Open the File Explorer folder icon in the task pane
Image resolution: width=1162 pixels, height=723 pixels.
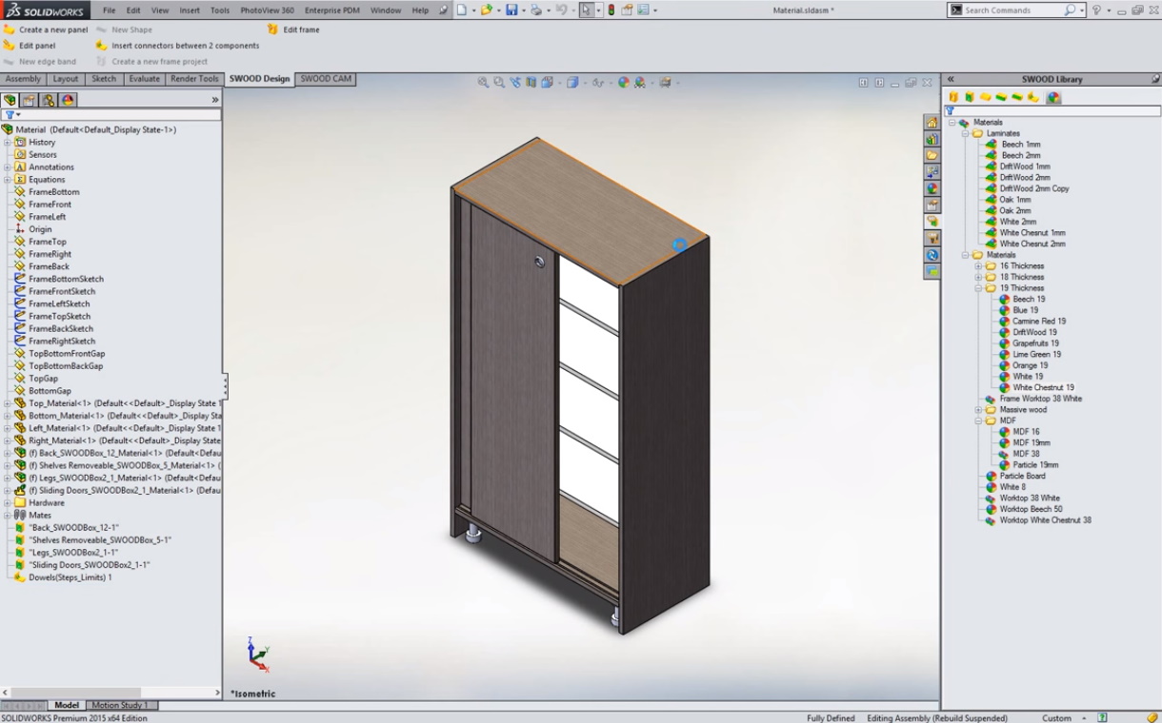point(932,155)
